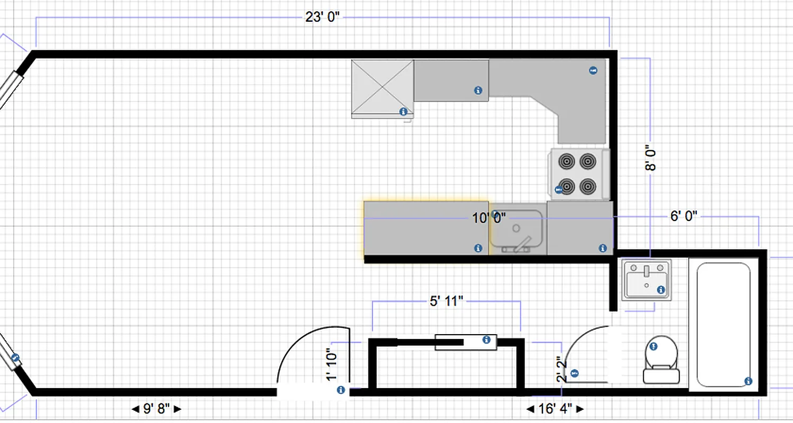Click the 9' 8" dimension label

click(156, 408)
